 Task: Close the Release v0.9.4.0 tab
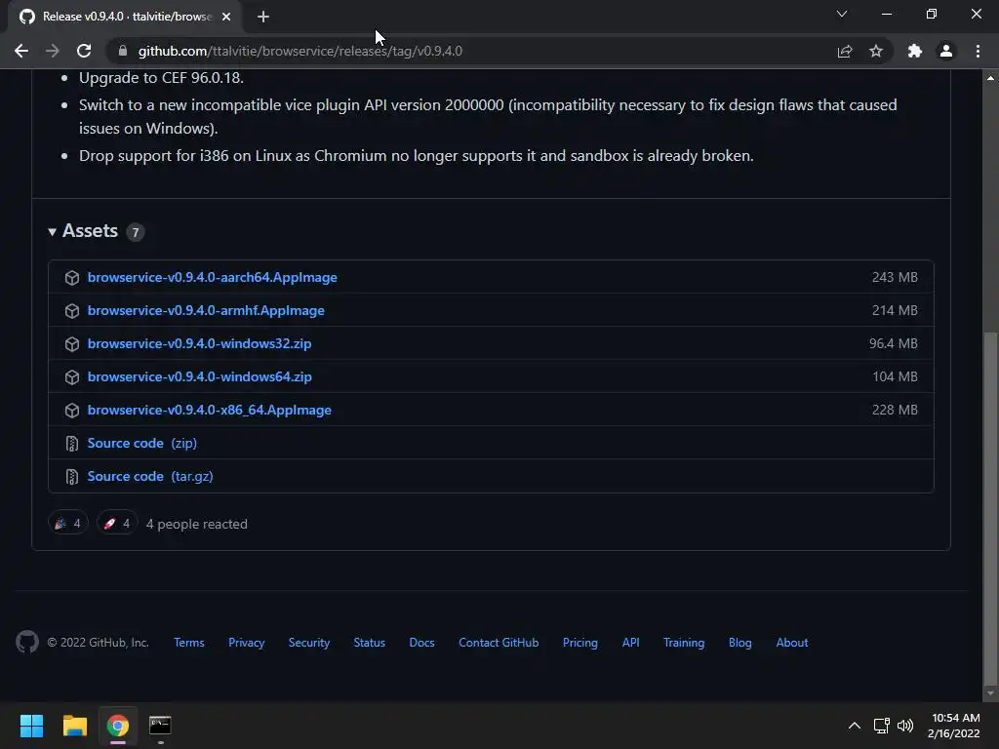click(x=226, y=17)
